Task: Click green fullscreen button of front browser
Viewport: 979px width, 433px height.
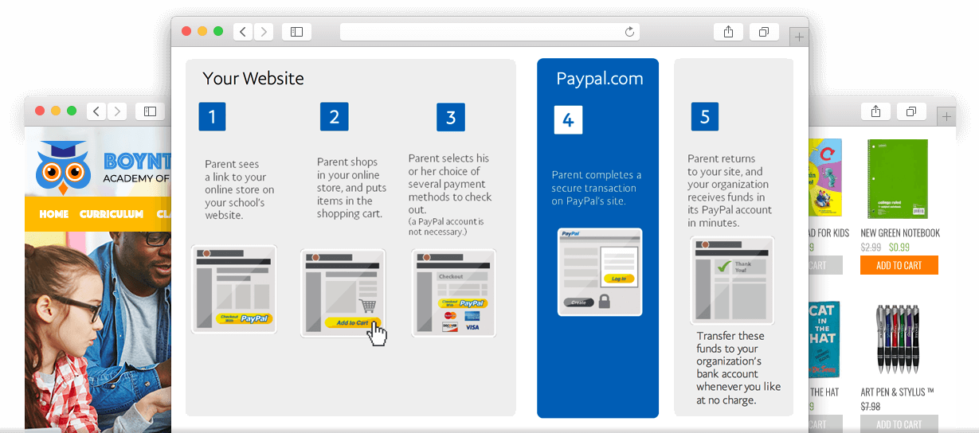Action: [x=218, y=31]
